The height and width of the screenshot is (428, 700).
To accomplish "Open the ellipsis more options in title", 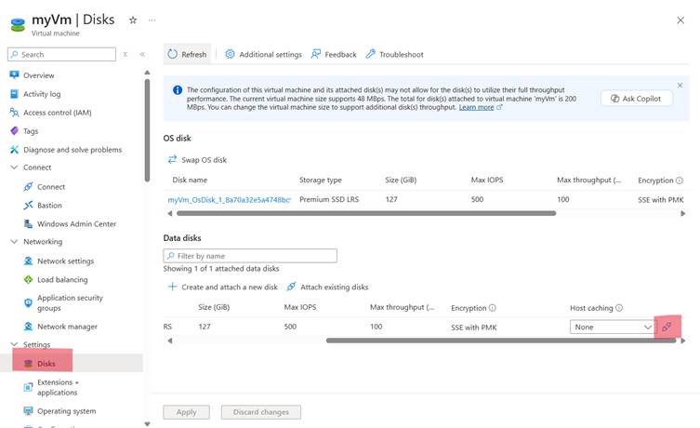I will (x=152, y=20).
